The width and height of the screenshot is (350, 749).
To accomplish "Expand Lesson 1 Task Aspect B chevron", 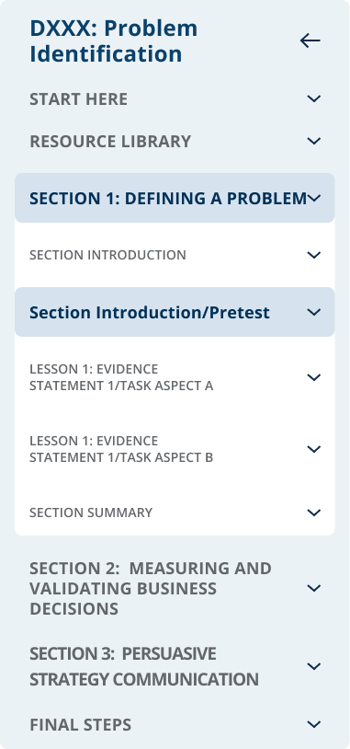I will click(x=314, y=449).
